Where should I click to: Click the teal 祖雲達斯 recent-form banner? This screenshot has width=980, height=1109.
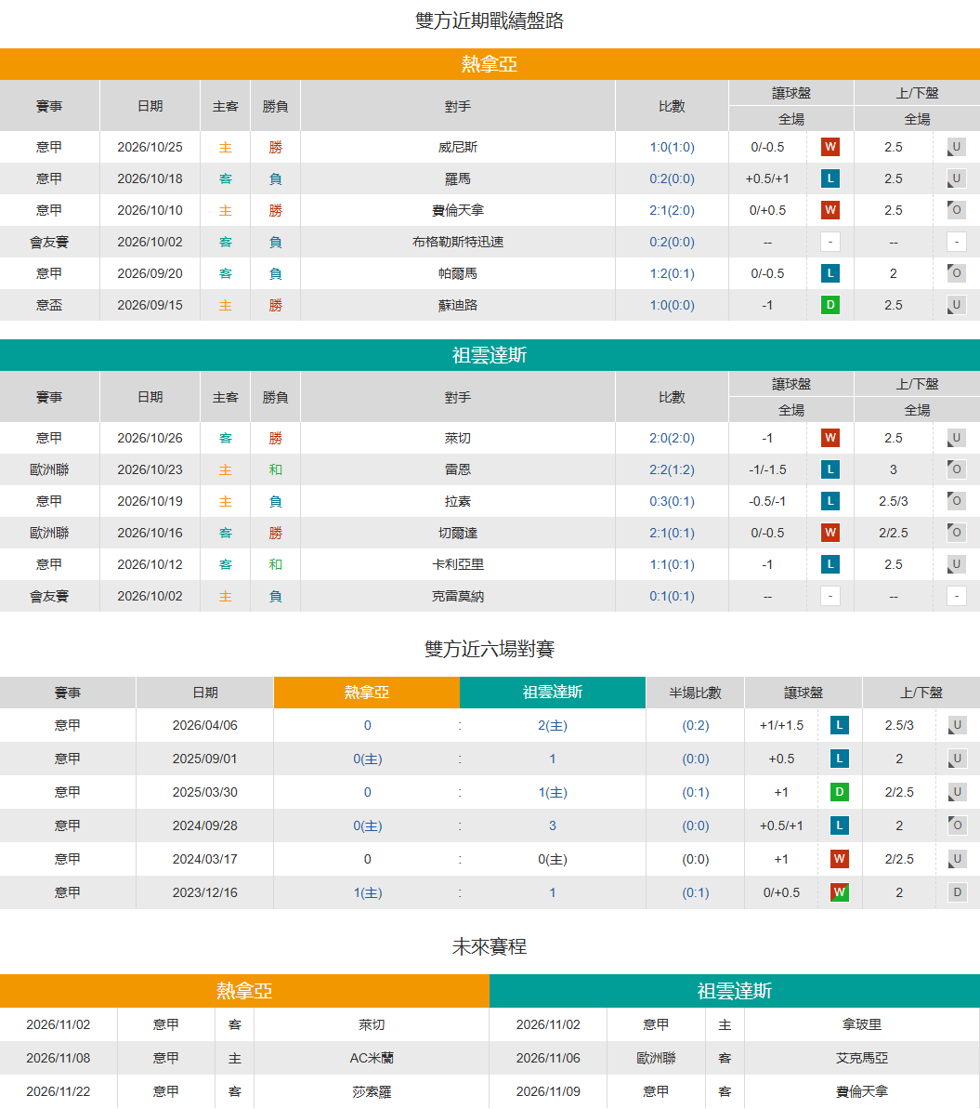tap(490, 355)
